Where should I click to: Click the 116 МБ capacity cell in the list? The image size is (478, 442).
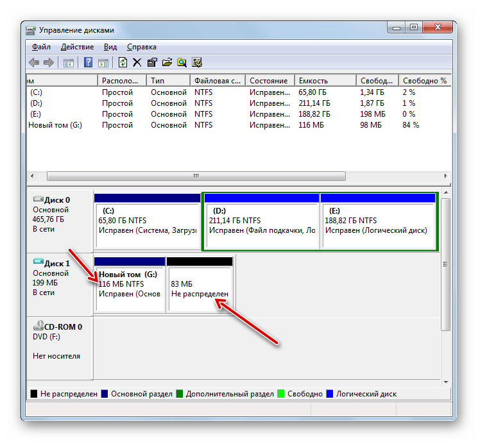click(x=311, y=125)
